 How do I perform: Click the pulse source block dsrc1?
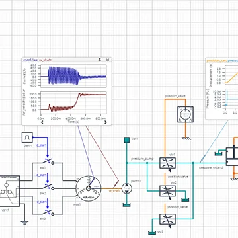pyautogui.click(x=27, y=138)
